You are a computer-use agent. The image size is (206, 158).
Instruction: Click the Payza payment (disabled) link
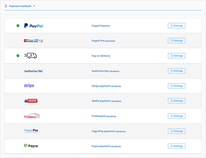coord(106,146)
